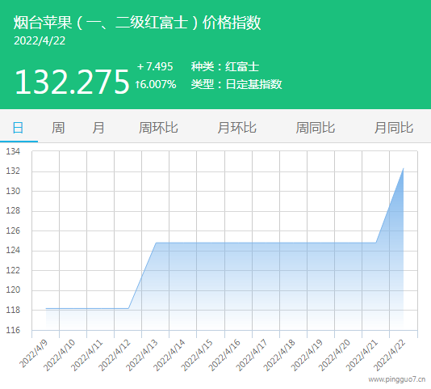Viewport: 431px width, 389px height.
Task: Click the 132.275 index value
Action: tap(72, 82)
